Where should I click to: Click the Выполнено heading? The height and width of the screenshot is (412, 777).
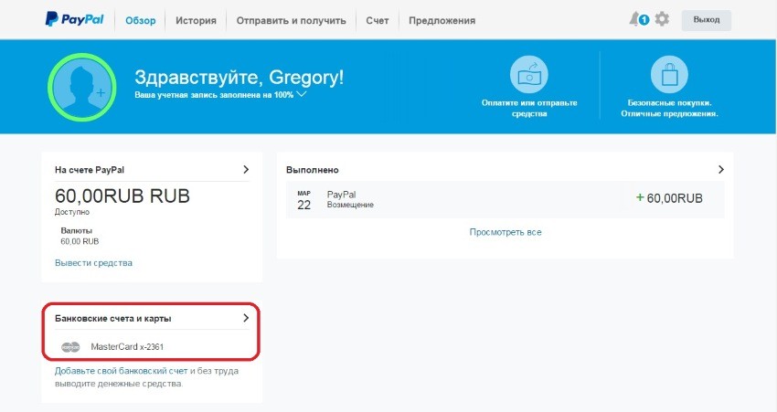pyautogui.click(x=313, y=170)
